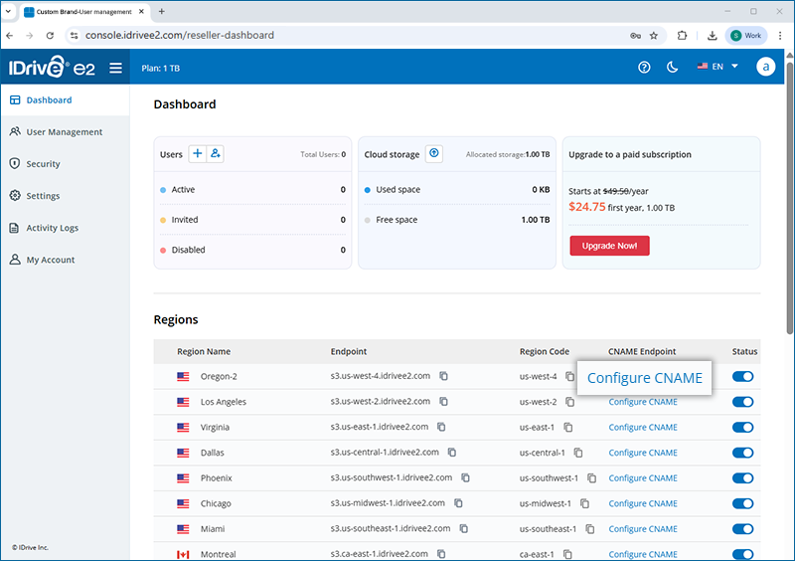Copy the us-southwest-1 region code
795x561 pixels.
coord(591,477)
